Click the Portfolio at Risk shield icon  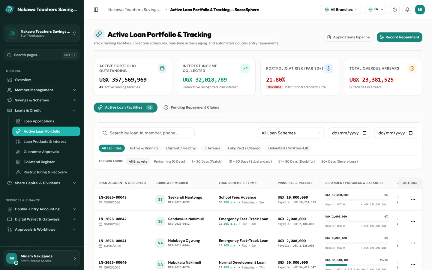[328, 68]
